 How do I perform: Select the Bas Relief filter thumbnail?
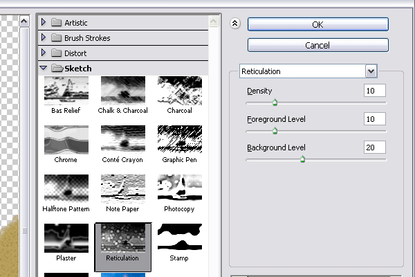tap(66, 91)
